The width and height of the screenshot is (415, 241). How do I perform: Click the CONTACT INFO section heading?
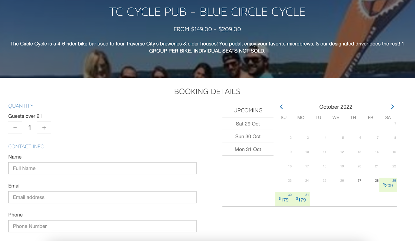pyautogui.click(x=26, y=146)
